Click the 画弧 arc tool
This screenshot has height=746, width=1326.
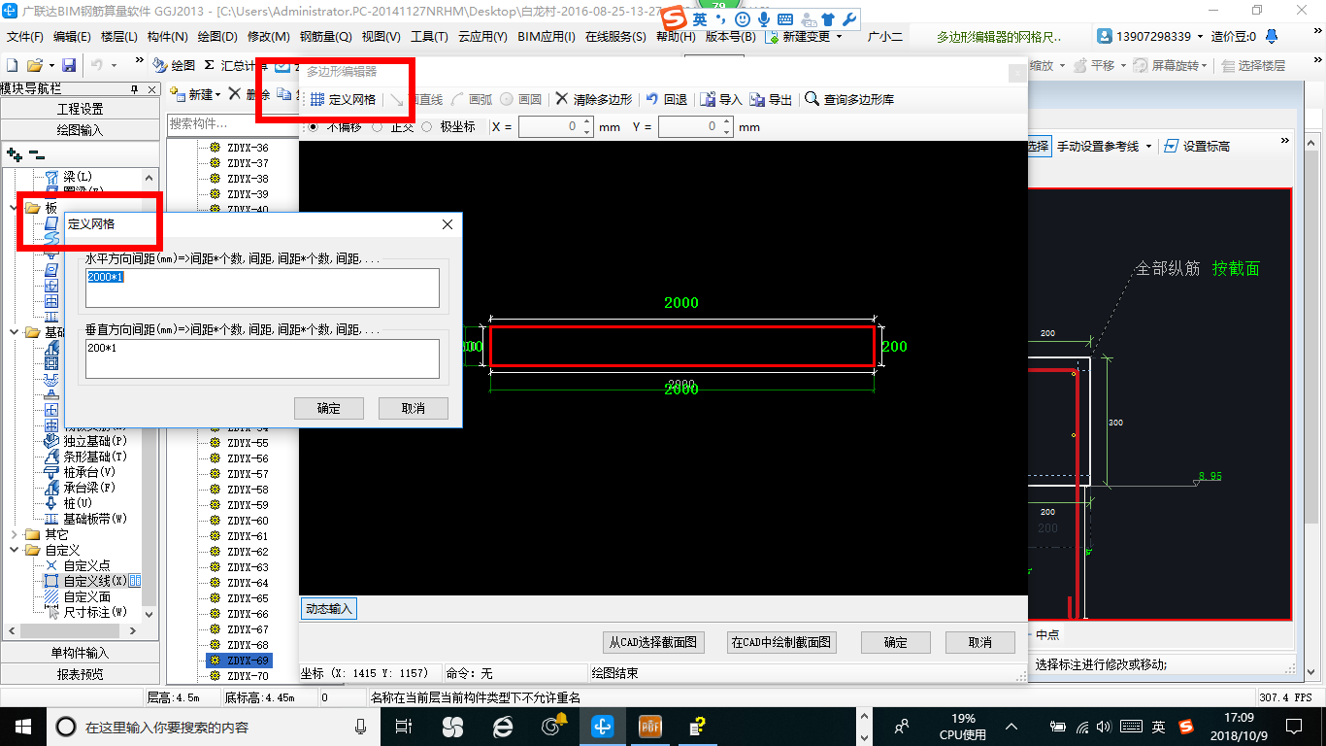[x=472, y=99]
